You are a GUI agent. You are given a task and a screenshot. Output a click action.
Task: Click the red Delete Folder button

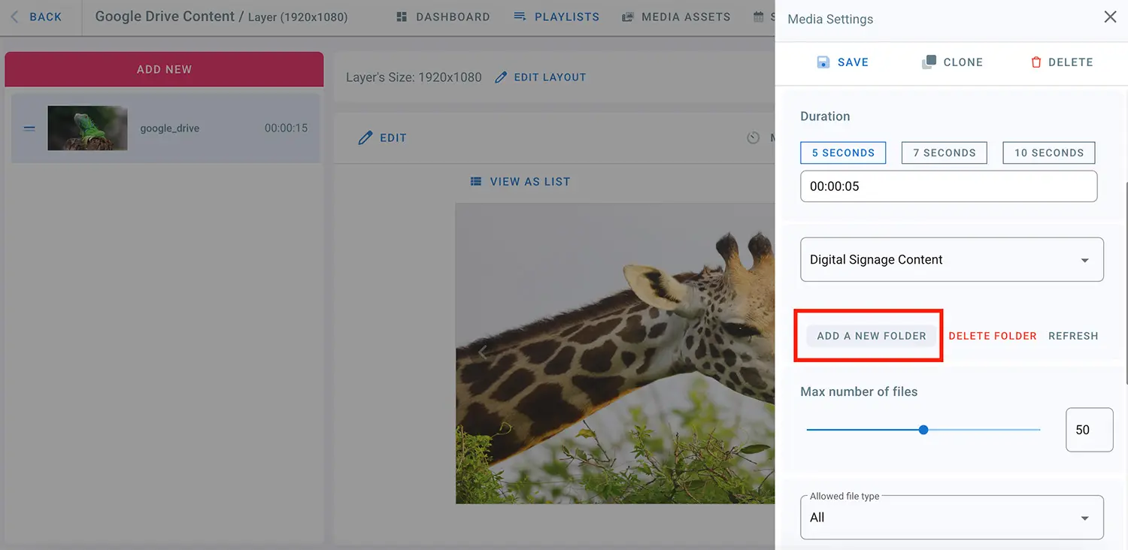tap(992, 336)
